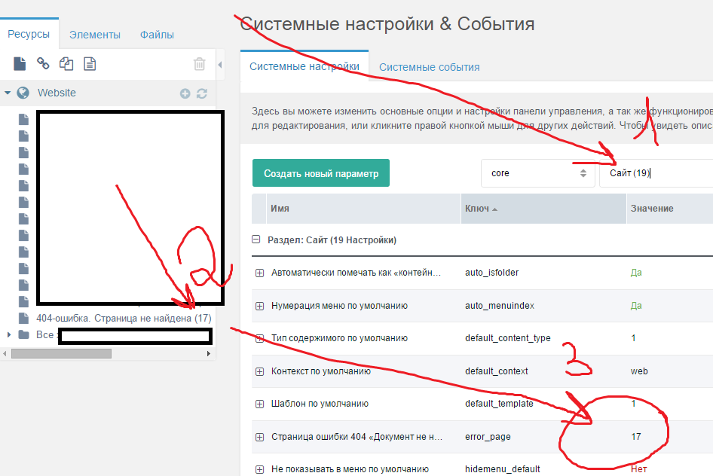
Task: Click Шаблон по умолчанию setting name
Action: (320, 404)
